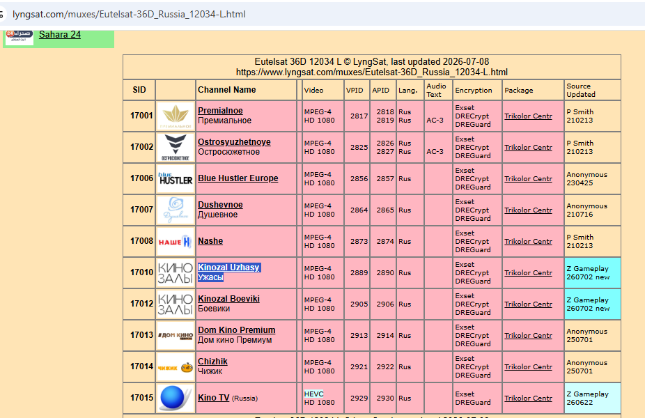Open the Premialnoe channel link

point(220,111)
